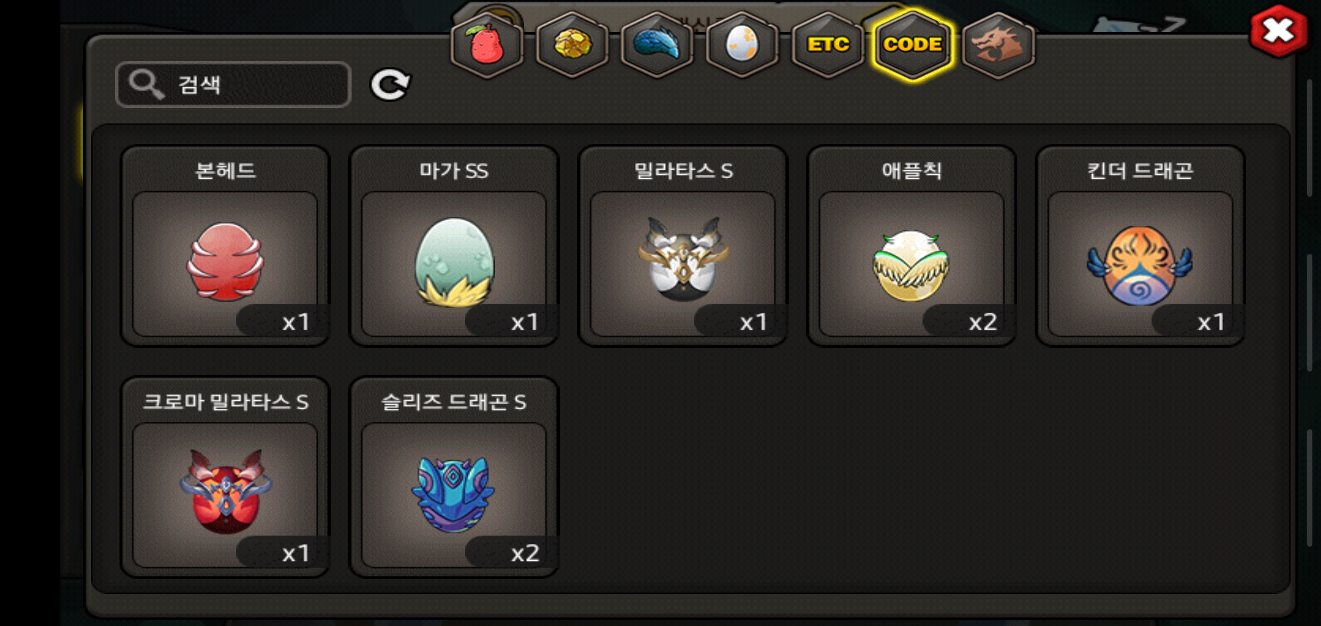Open the red fruit food tab

pos(487,45)
